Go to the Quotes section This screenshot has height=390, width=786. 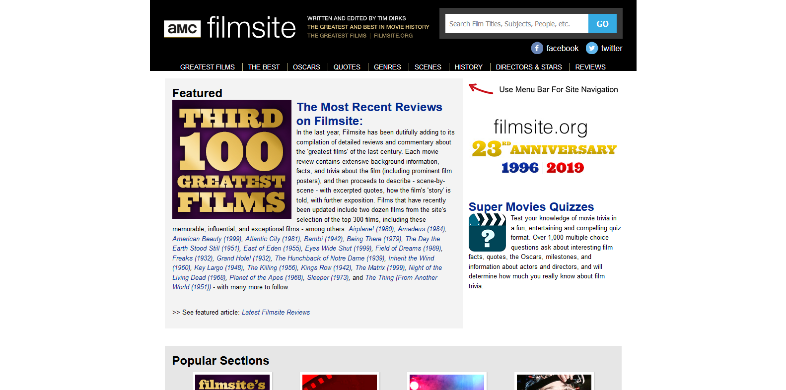(347, 67)
